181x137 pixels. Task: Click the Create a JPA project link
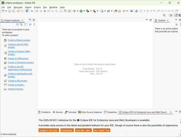click(x=17, y=81)
